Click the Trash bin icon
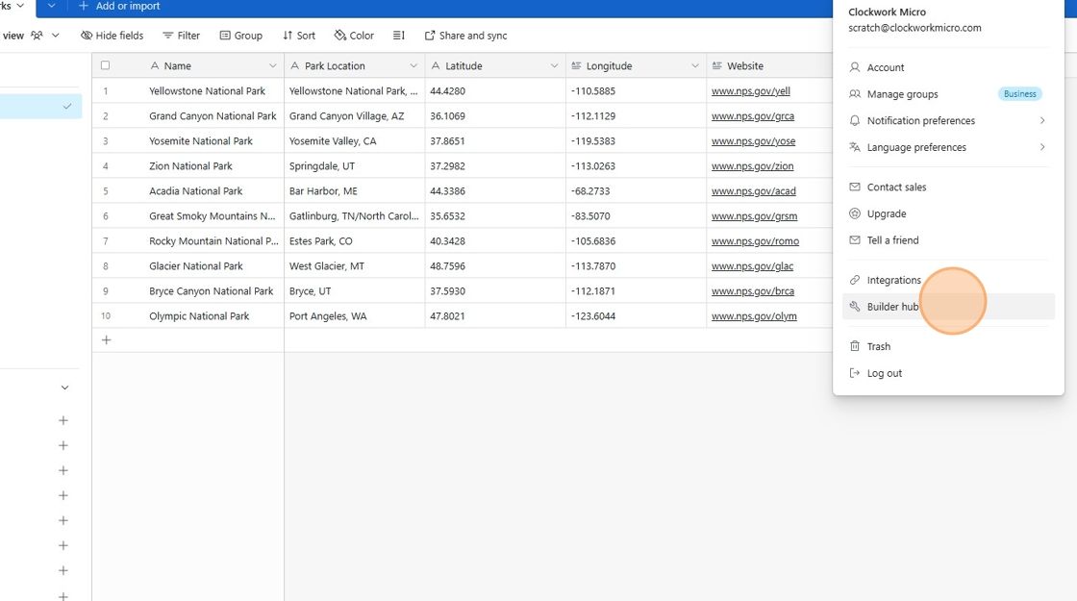 (855, 346)
